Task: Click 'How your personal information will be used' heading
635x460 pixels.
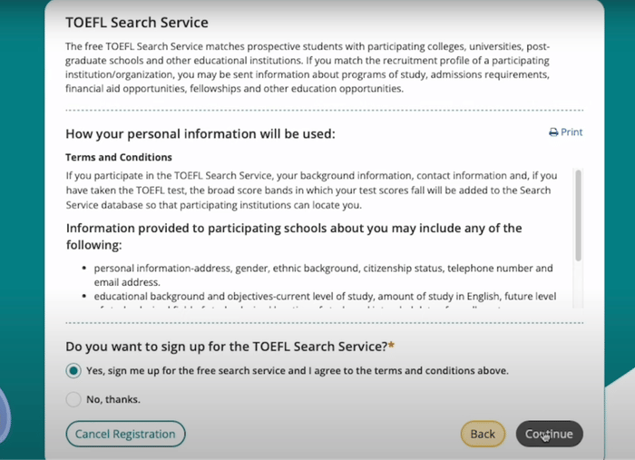Action: 200,134
